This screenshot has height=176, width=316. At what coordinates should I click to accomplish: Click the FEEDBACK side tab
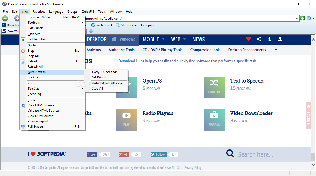coord(309,116)
